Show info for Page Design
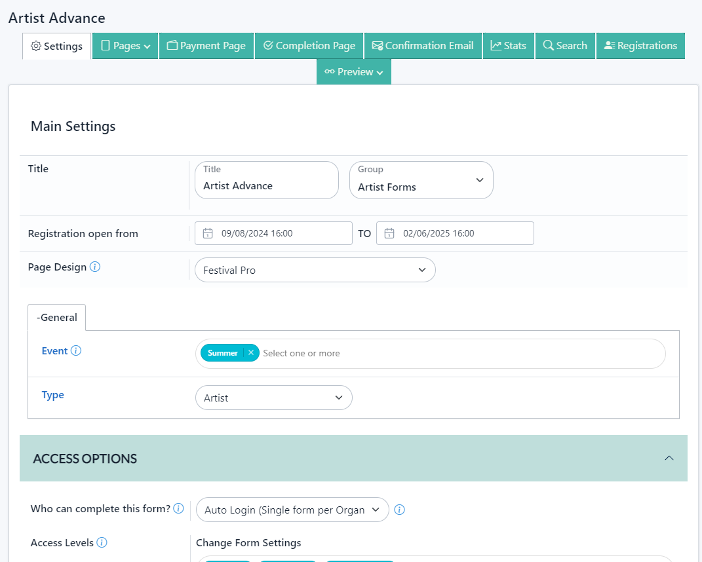The image size is (702, 562). [x=95, y=267]
